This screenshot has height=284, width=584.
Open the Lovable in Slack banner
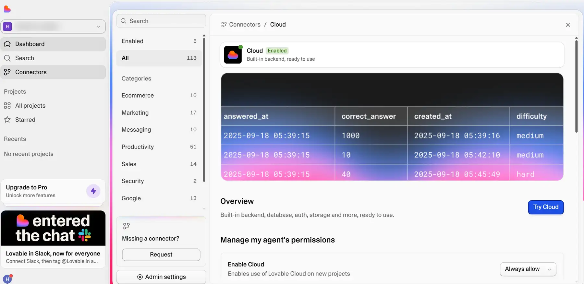53,239
